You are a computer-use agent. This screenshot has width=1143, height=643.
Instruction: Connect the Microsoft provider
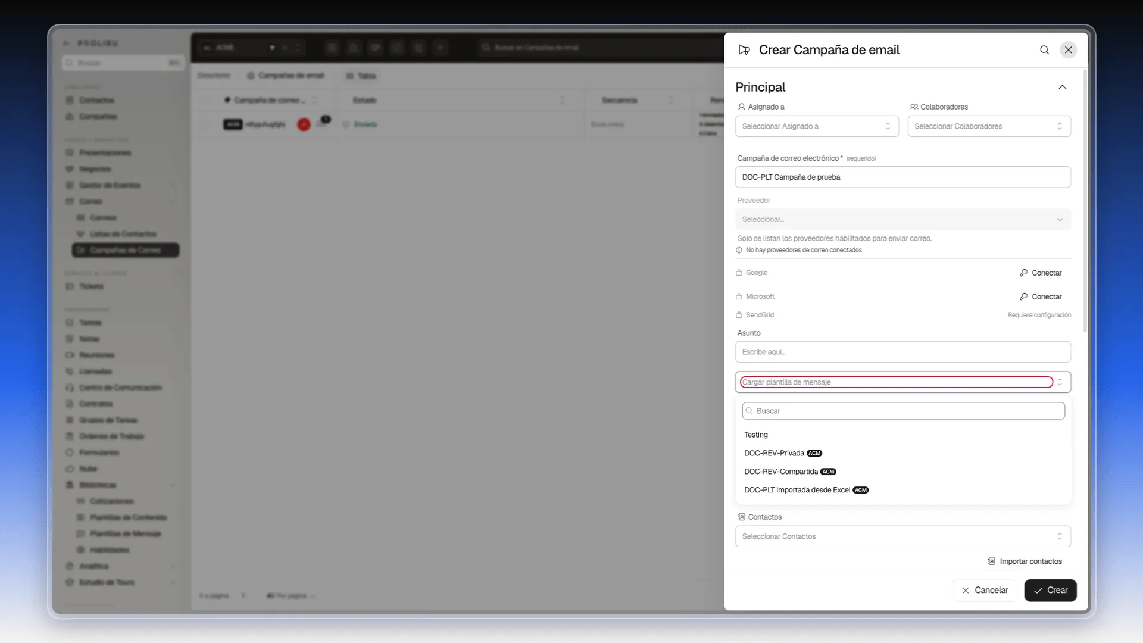1041,296
